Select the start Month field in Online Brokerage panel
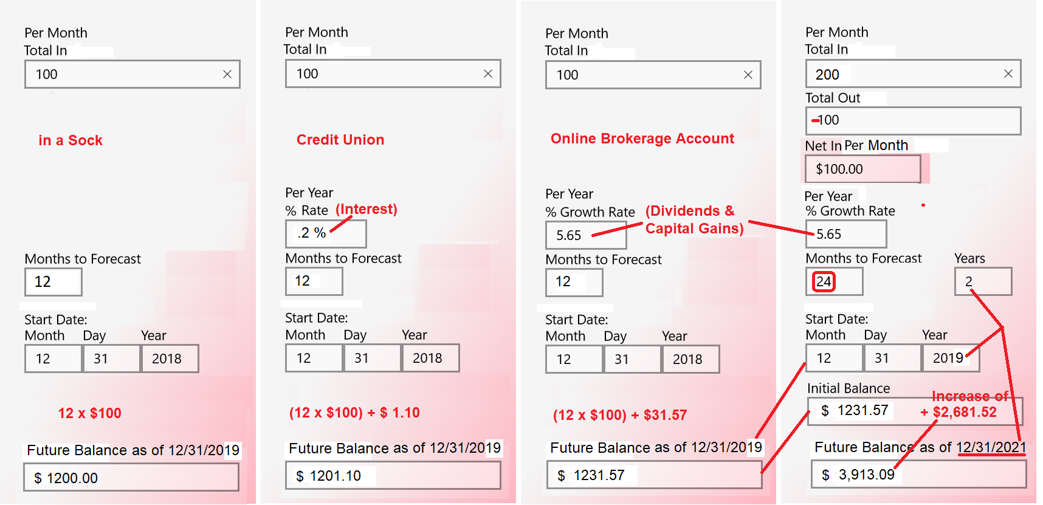Image resolution: width=1043 pixels, height=505 pixels. (574, 359)
